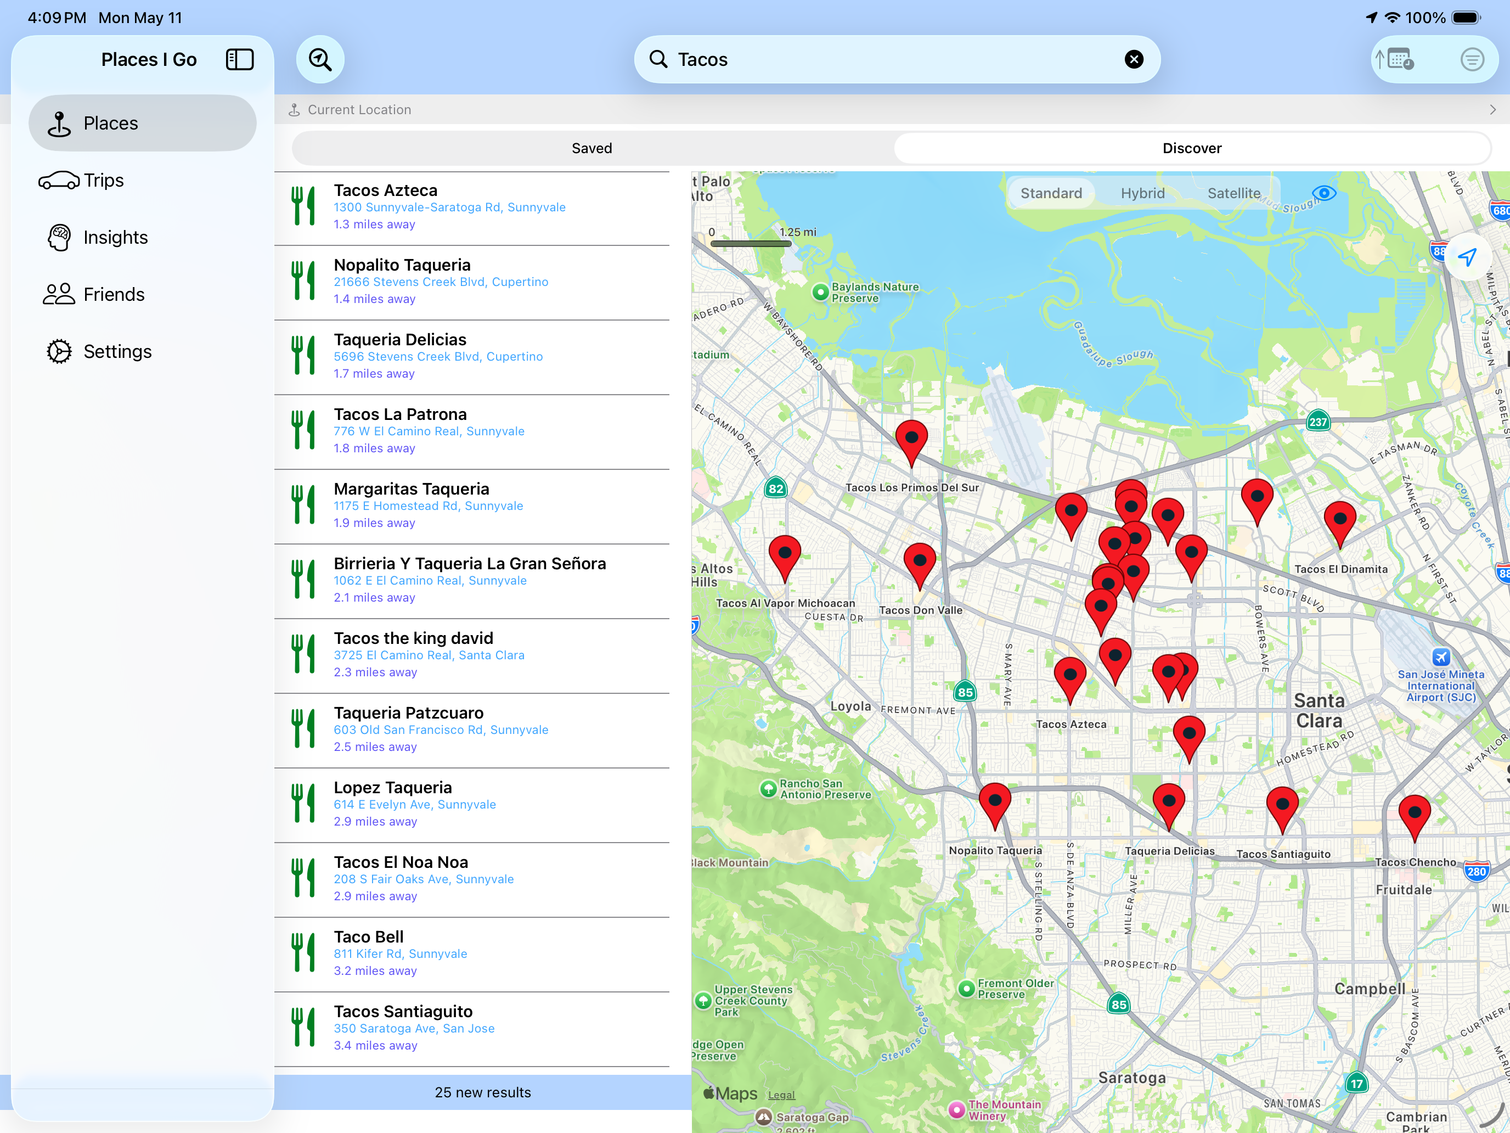Click in the Tacos search field

click(x=897, y=59)
